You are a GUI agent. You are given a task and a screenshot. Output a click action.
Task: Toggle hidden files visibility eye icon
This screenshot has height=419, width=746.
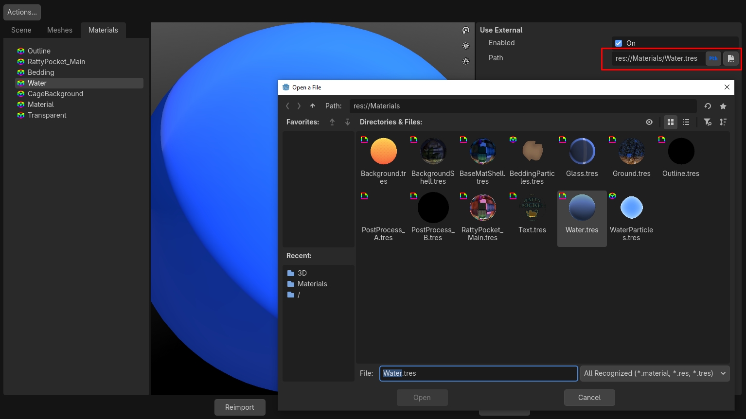click(649, 122)
